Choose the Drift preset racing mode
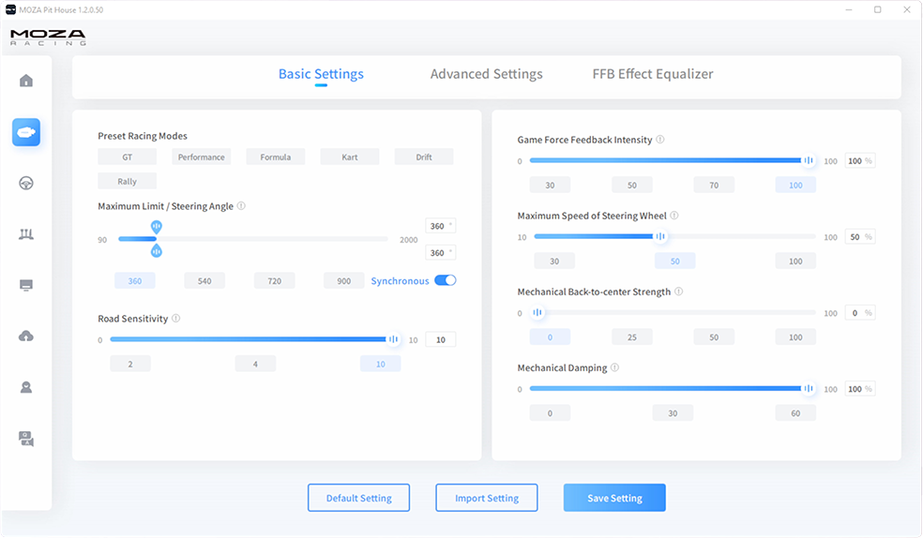The height and width of the screenshot is (538, 923). tap(424, 157)
